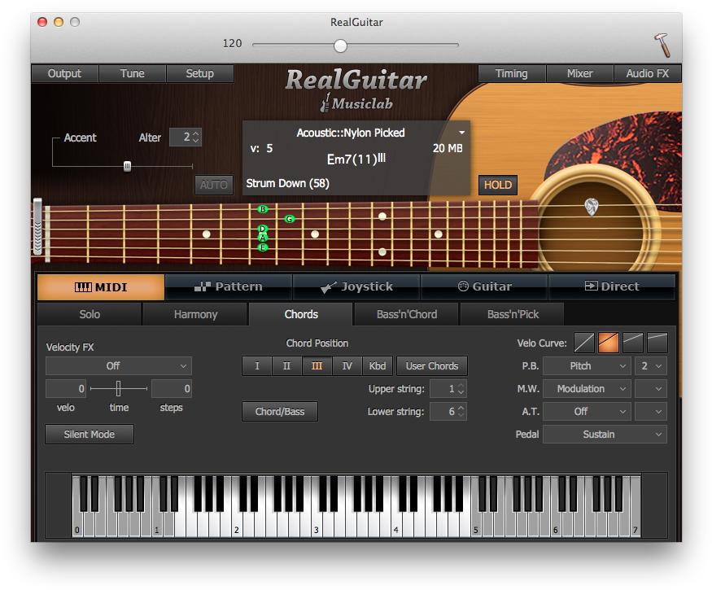This screenshot has height=590, width=712.
Task: Enable Silent Mode
Action: click(x=90, y=435)
